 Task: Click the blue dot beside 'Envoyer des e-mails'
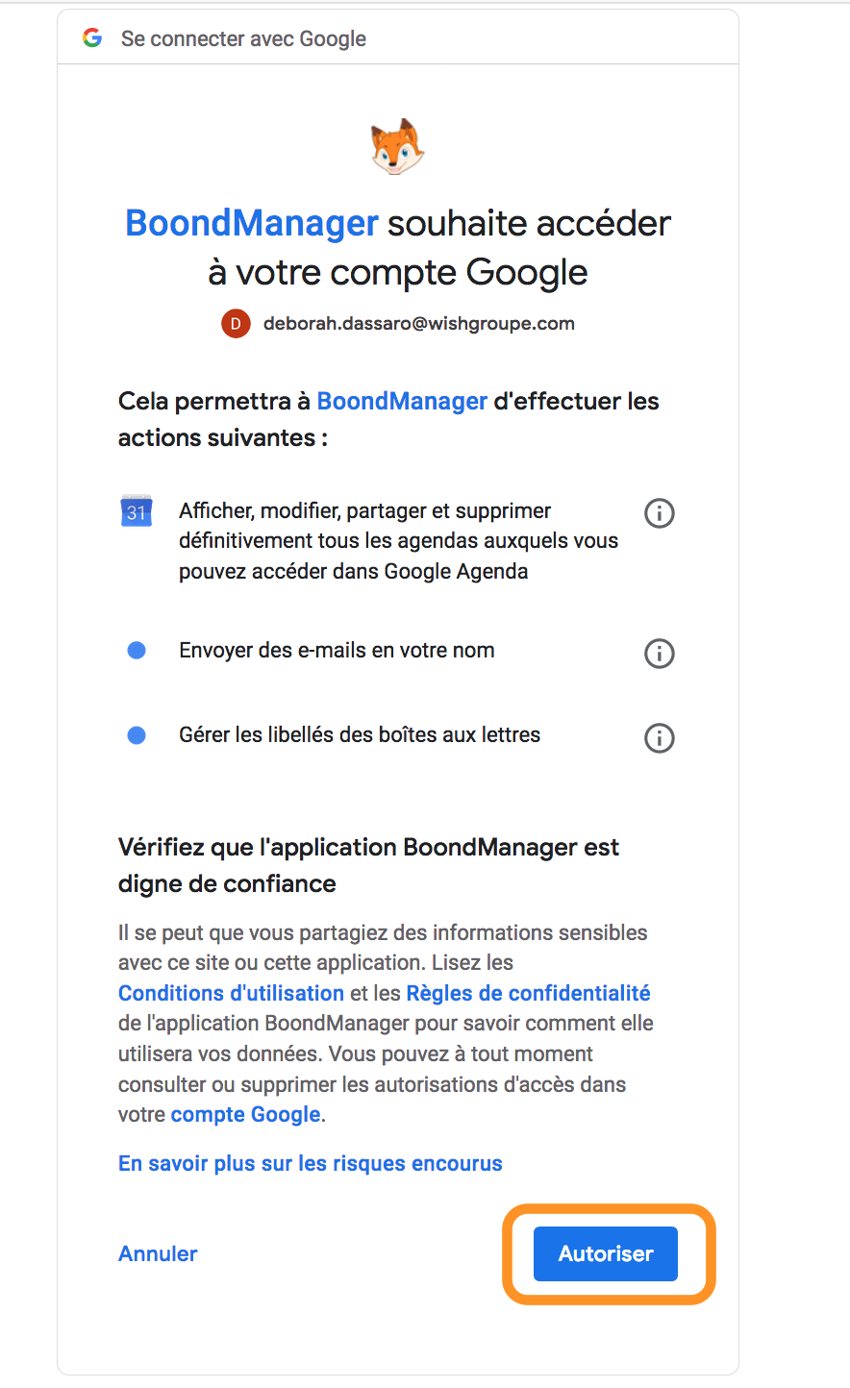coord(137,651)
